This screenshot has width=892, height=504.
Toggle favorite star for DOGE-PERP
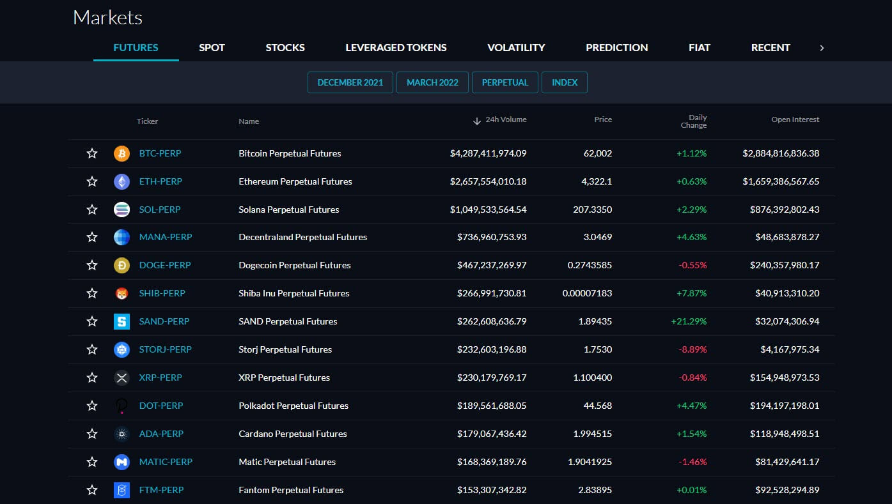click(92, 265)
